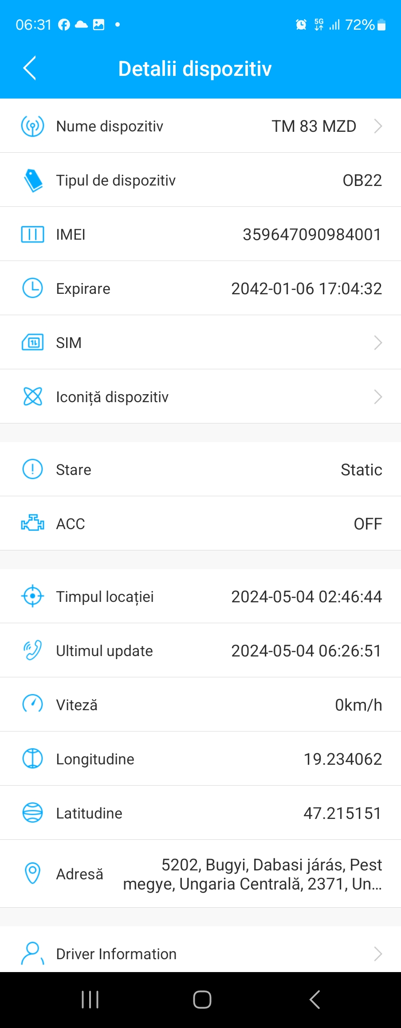Expand Nume dispozitiv chevron
Viewport: 401px width, 1028px height.
tap(378, 126)
